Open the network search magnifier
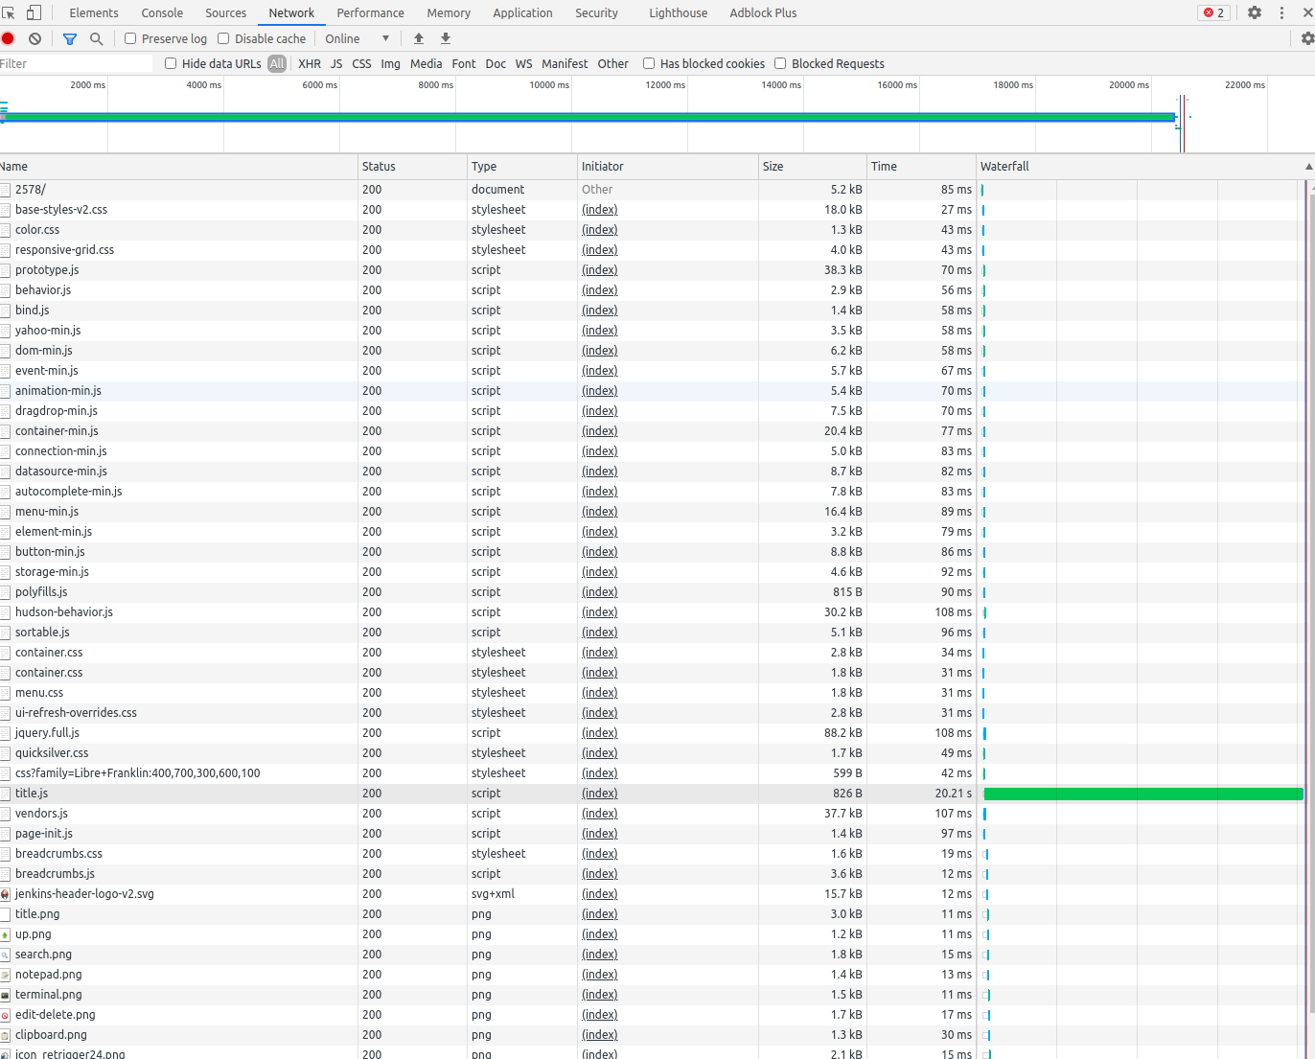The image size is (1315, 1059). 96,38
